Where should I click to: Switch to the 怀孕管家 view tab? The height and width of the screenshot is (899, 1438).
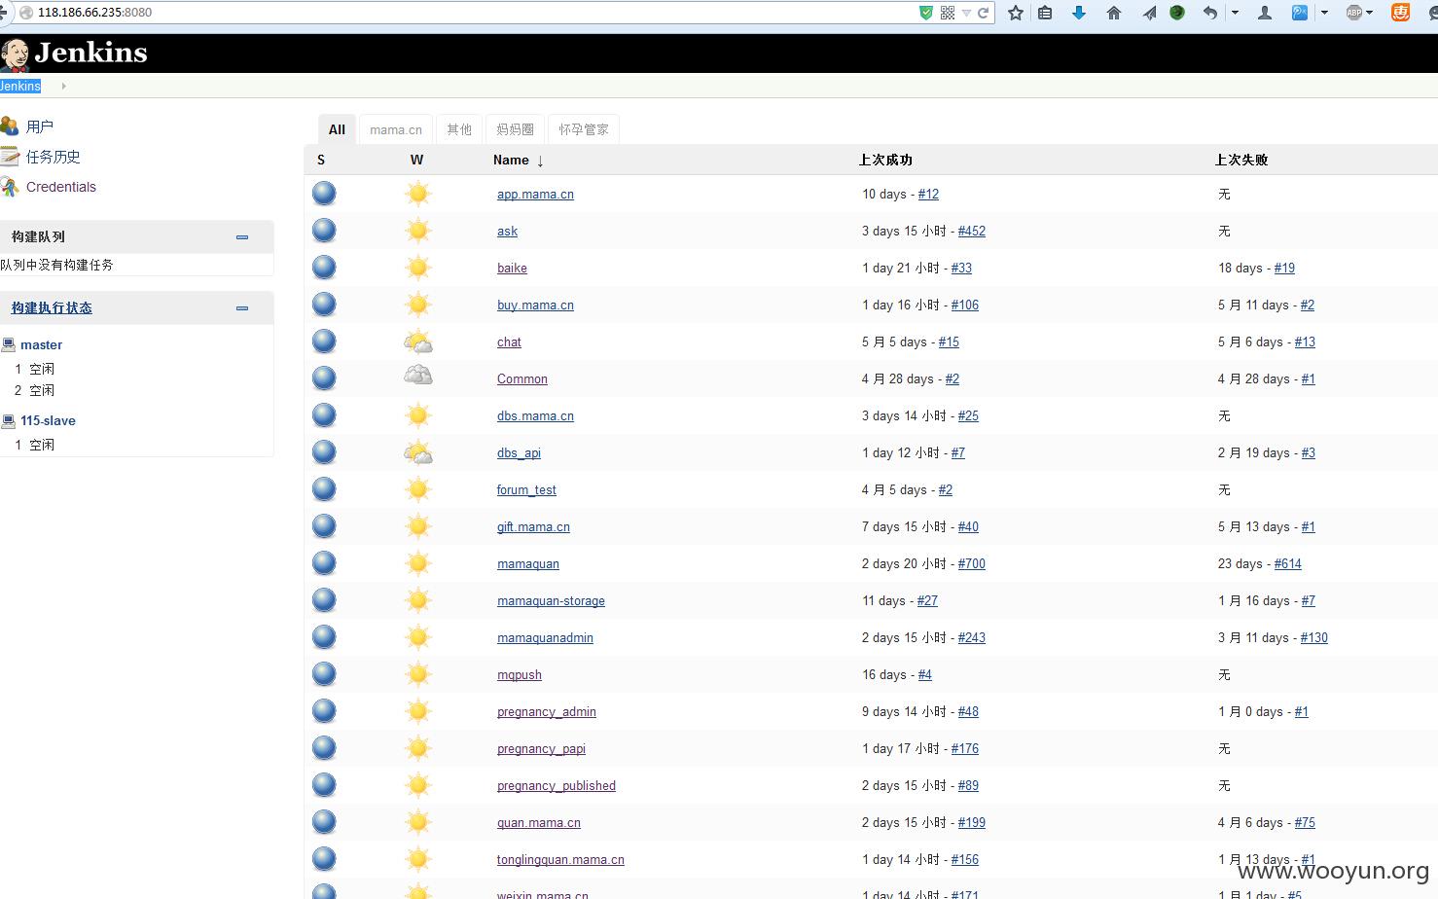coord(584,129)
